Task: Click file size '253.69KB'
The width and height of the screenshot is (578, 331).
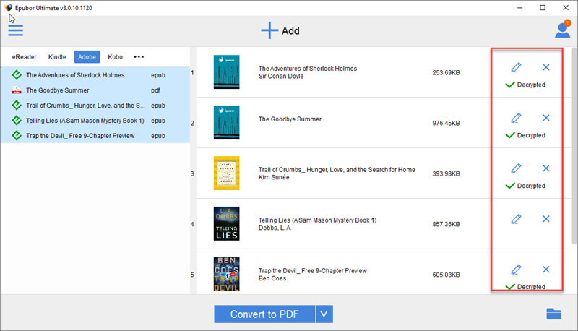Action: coord(446,72)
